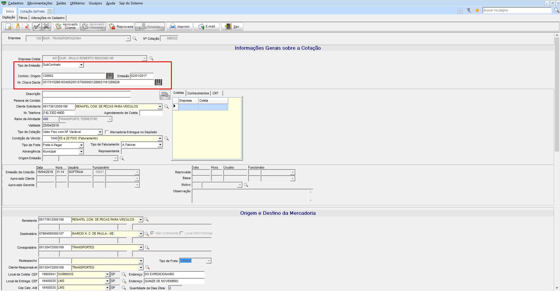Viewport: 560px width, 291px height.
Task: Click search magnifier next to Cliente Solicitante
Action: [x=167, y=107]
